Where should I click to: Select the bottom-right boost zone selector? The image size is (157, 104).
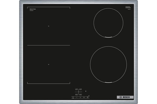point(81,94)
